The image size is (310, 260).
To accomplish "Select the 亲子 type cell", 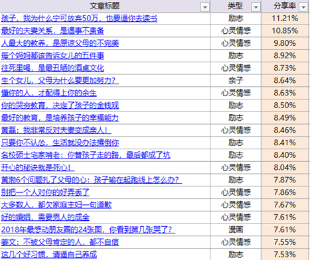I will coord(236,80).
